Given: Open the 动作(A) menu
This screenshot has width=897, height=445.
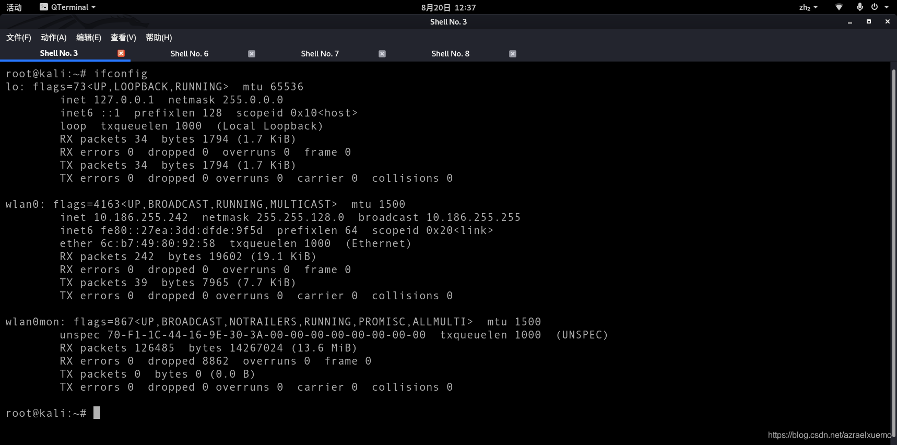Looking at the screenshot, I should 54,38.
